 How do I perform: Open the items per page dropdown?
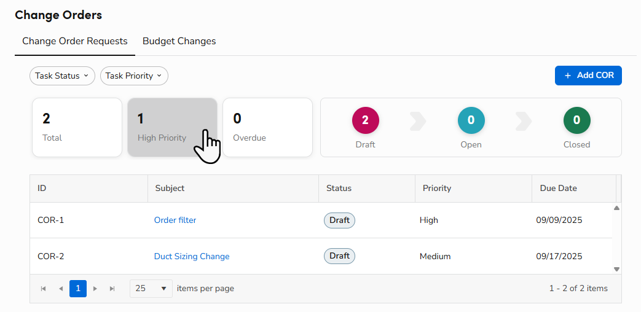click(151, 288)
